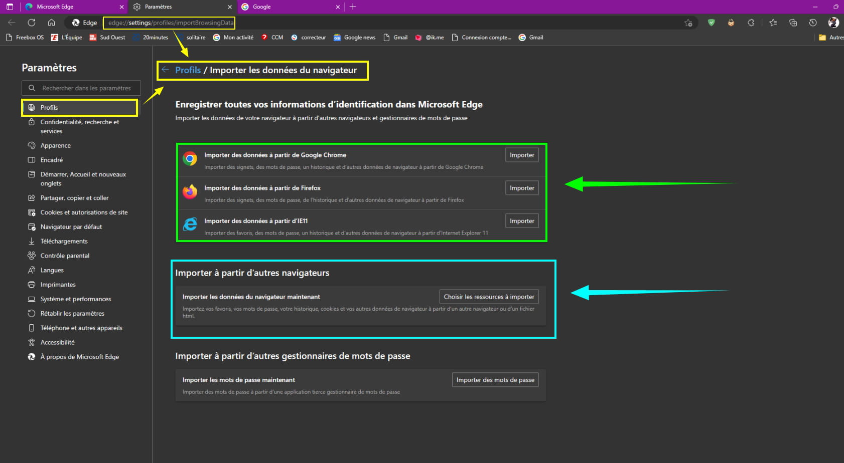Open @ik.me bookmark
Screen dimensions: 844x463
coord(430,38)
